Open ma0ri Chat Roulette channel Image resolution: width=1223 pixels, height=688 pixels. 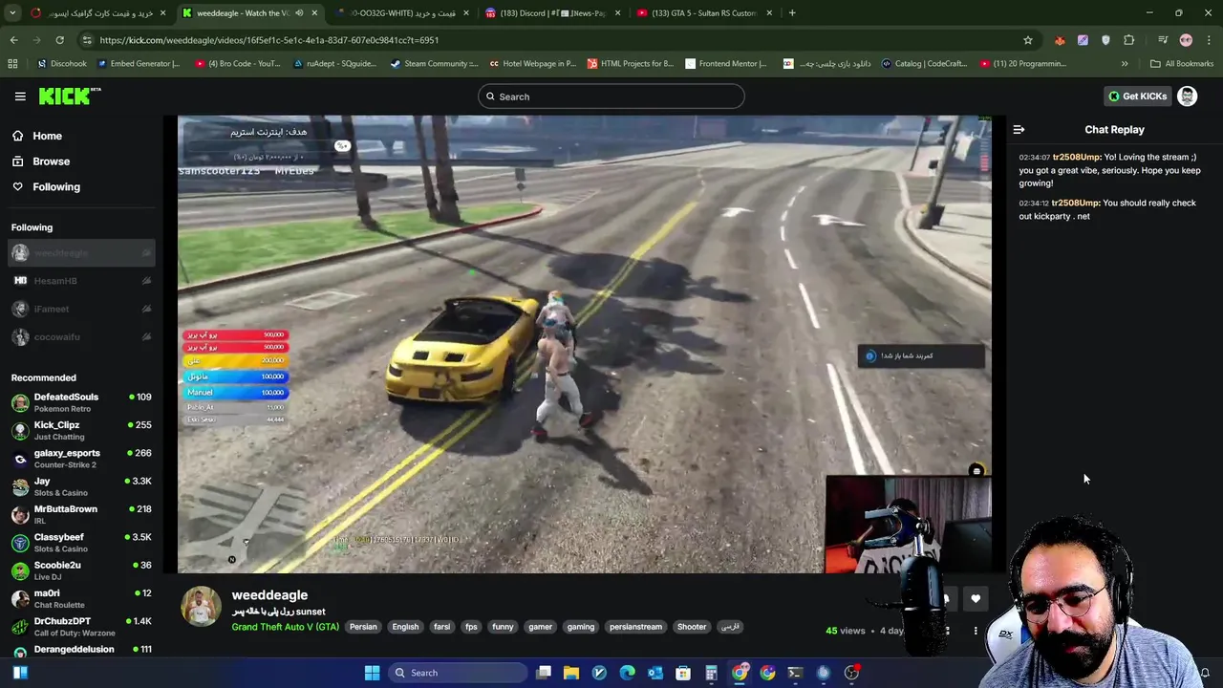(x=81, y=598)
